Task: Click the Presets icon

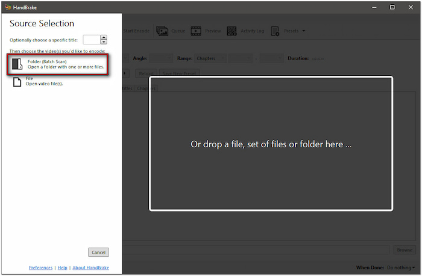Action: [275, 31]
